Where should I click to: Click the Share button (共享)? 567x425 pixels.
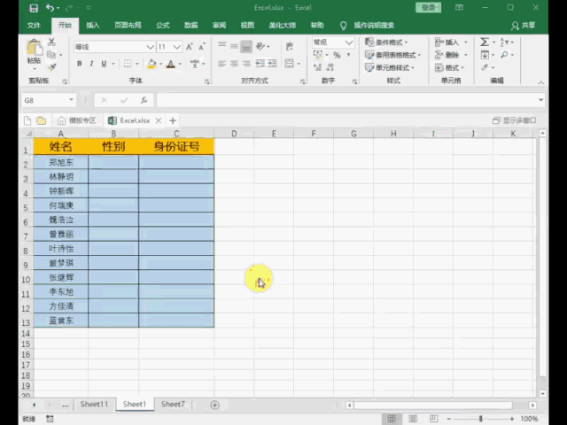[x=523, y=26]
